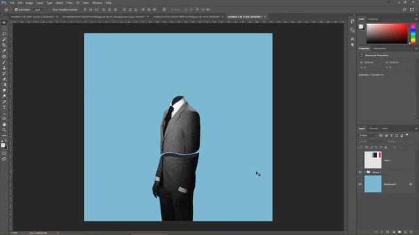
Task: Switch to the Paths tab
Action: [385, 129]
